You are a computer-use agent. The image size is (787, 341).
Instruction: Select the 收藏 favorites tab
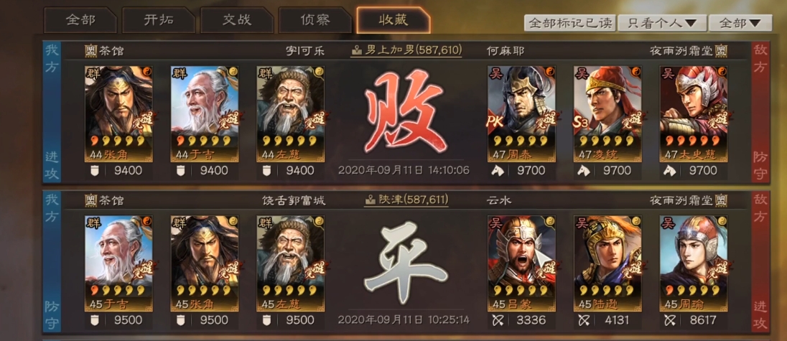393,20
